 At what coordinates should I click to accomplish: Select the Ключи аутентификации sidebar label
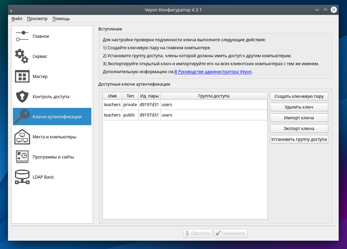(57, 117)
